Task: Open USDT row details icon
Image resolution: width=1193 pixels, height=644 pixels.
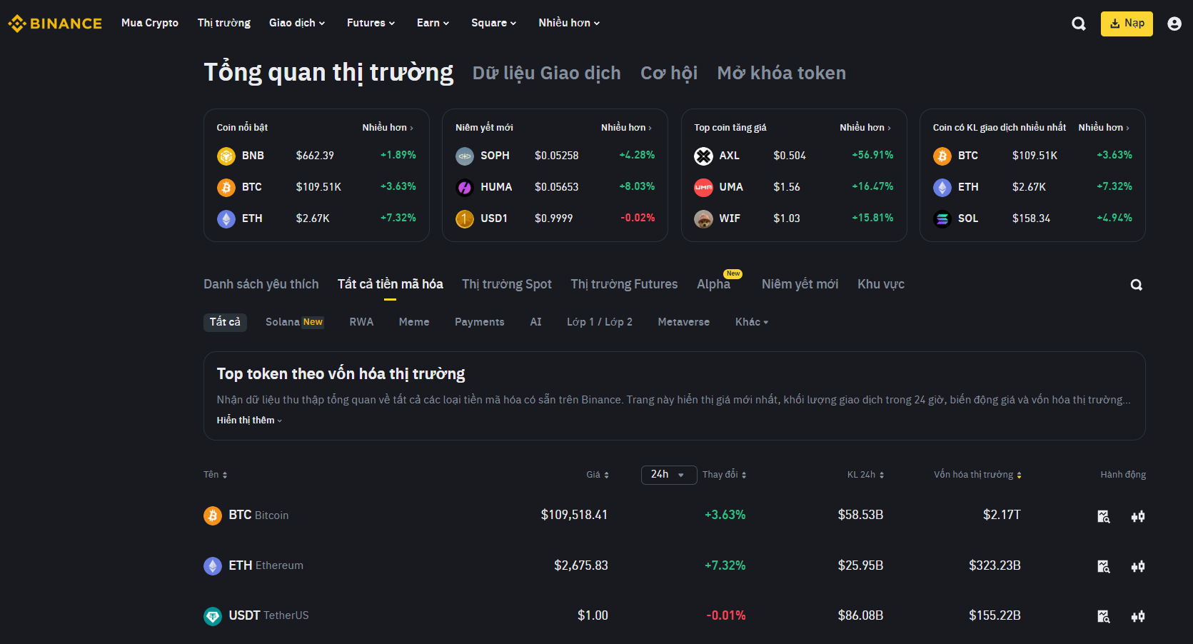Action: tap(1104, 616)
